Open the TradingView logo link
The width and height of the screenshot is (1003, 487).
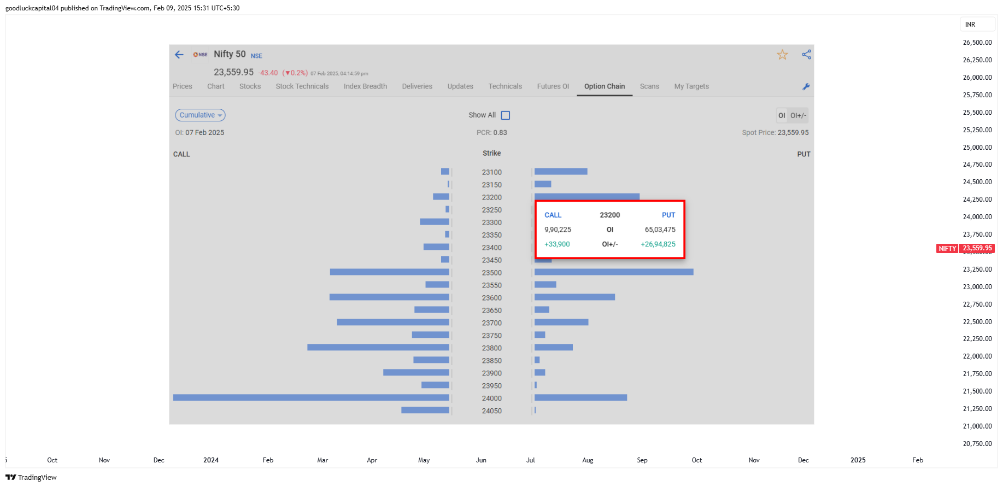pos(31,477)
